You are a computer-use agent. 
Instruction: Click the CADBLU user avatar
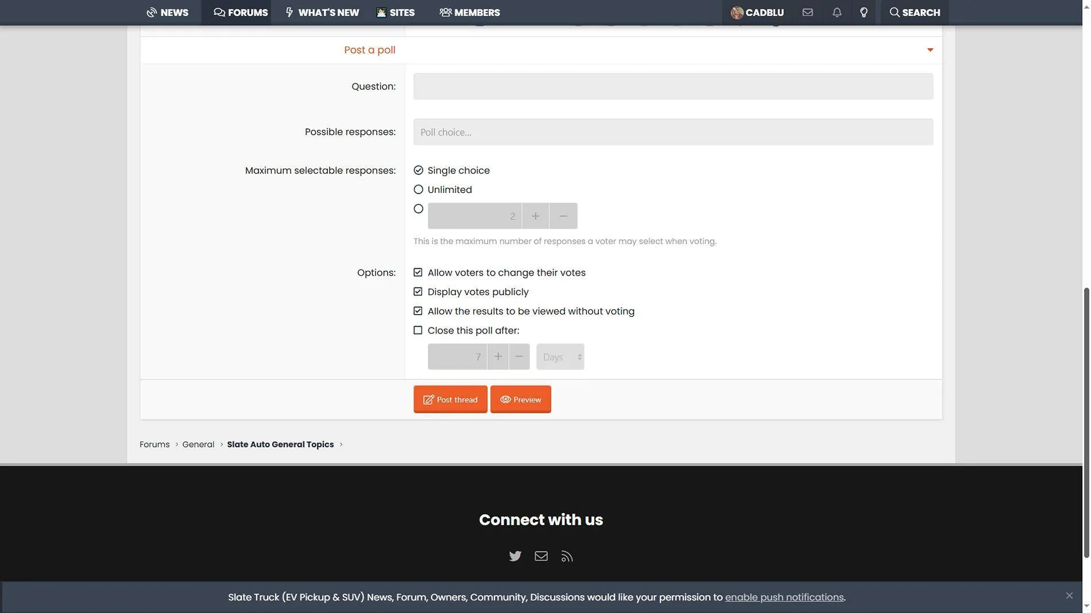(x=737, y=13)
